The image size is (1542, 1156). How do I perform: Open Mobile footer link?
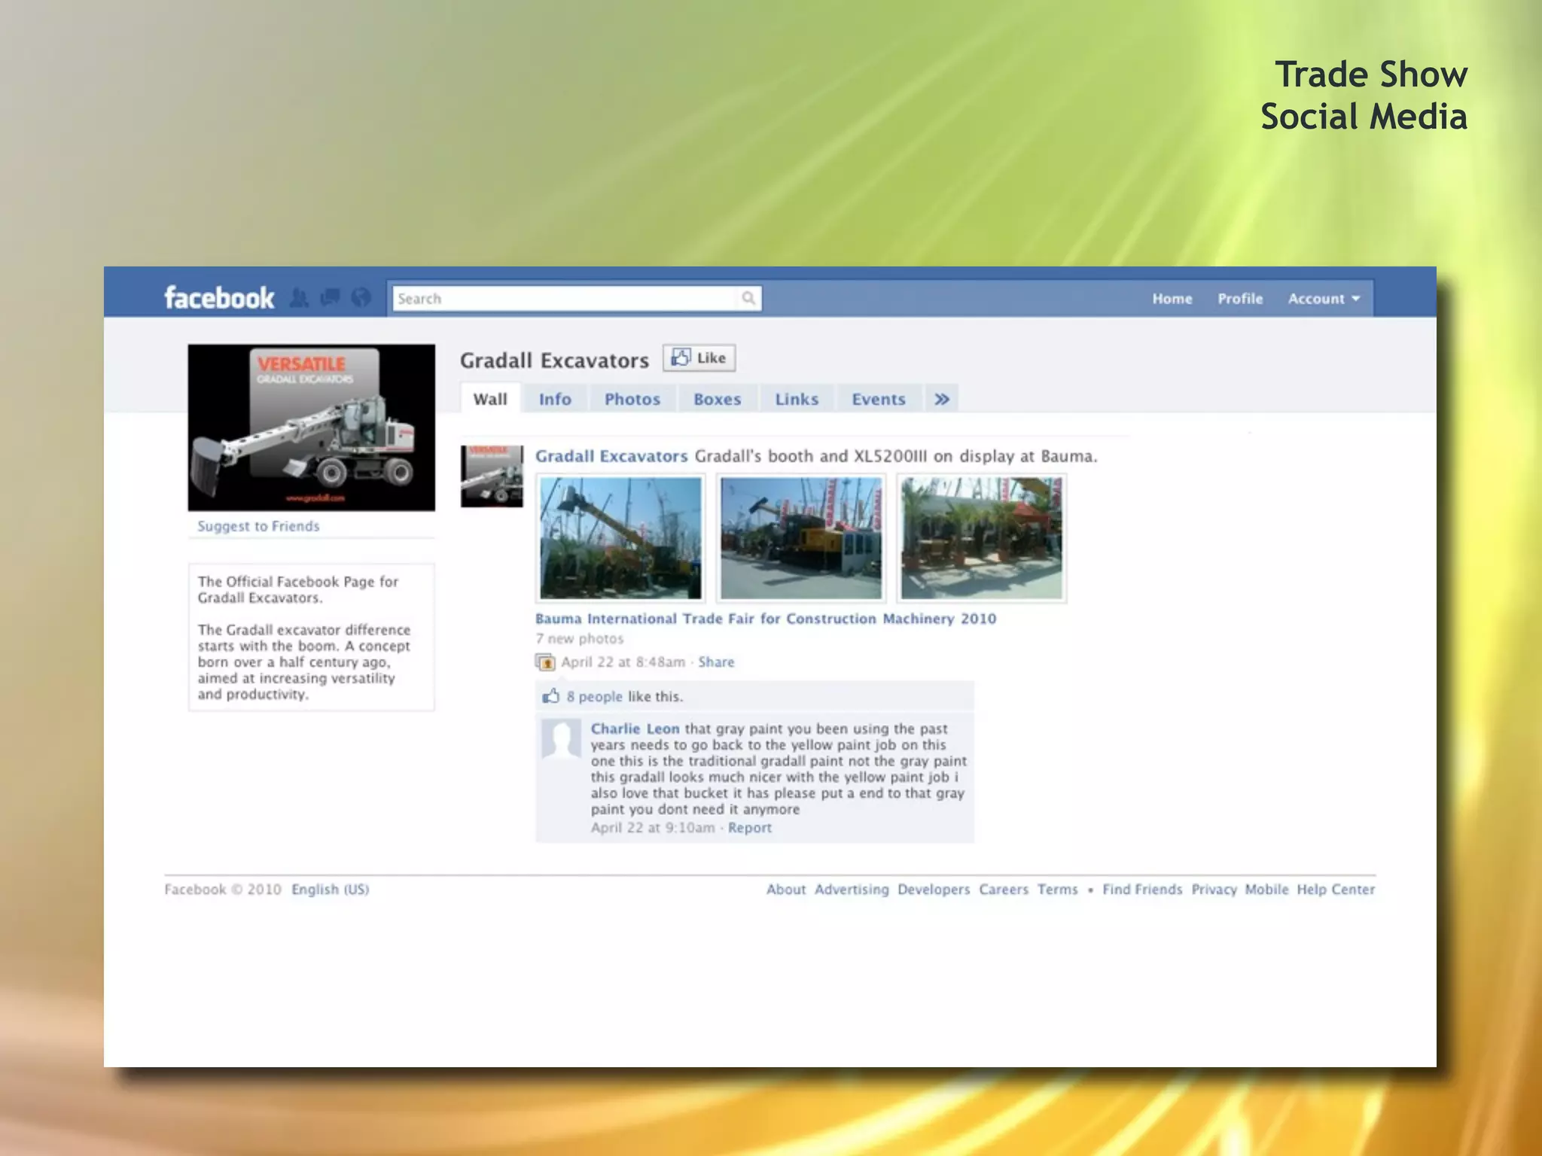(x=1266, y=890)
